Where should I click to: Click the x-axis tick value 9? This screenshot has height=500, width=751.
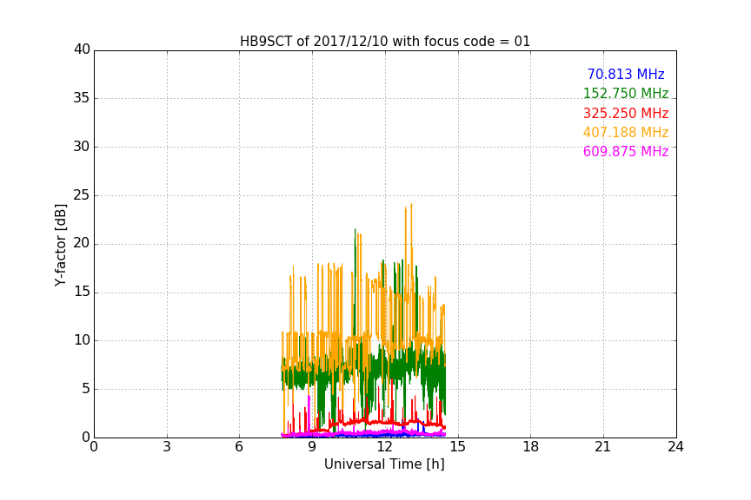(x=312, y=447)
